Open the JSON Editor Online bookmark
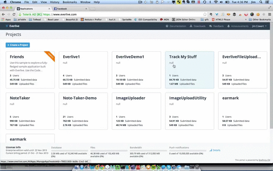The image size is (273, 171). (x=184, y=20)
